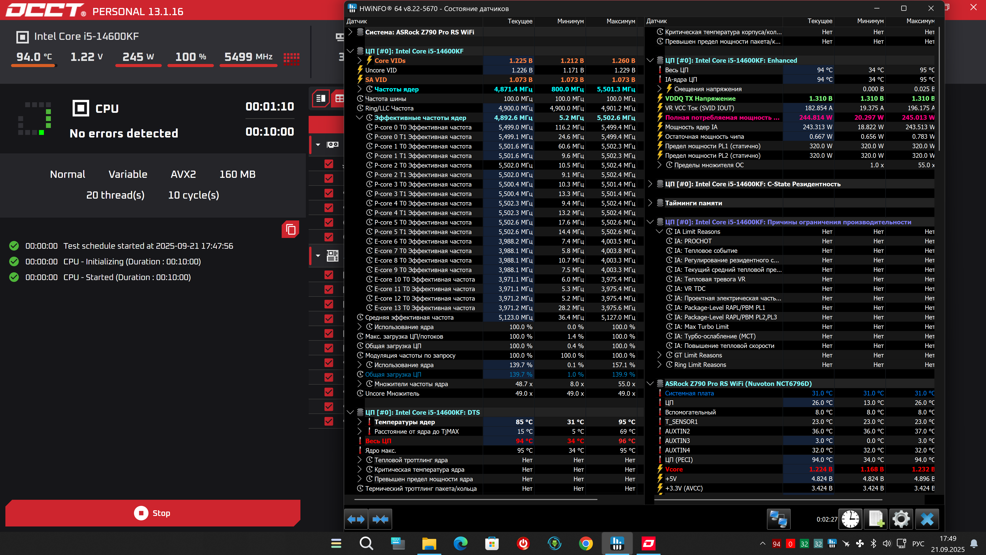Toggle the last red checkbox in the list
Viewport: 986px width, 555px height.
[x=328, y=421]
